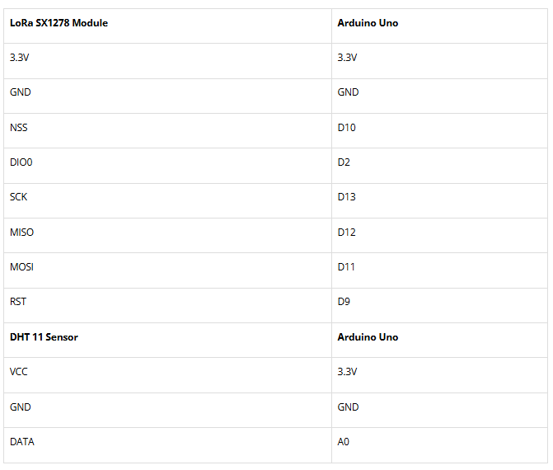Click the DHT 11 Sensor header cell
Viewport: 553px width, 470px height.
[44, 337]
